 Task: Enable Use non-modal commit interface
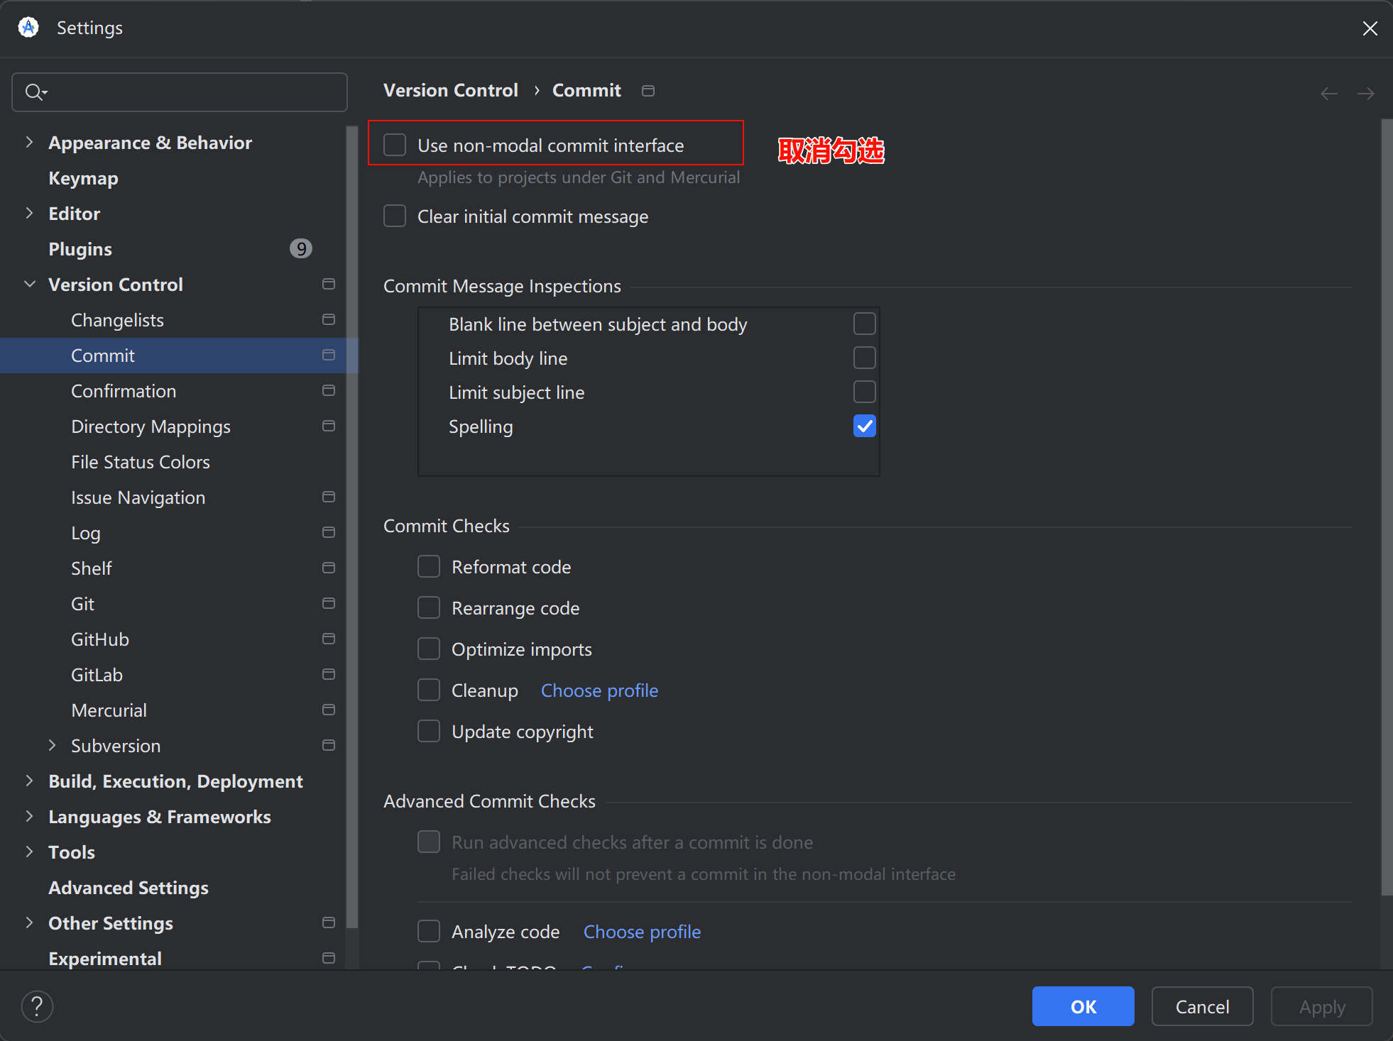tap(395, 145)
